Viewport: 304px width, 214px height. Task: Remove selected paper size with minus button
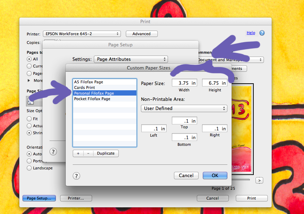point(88,153)
